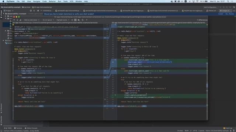Open the Project view selector dropdown
236x132 pixels.
[8, 11]
